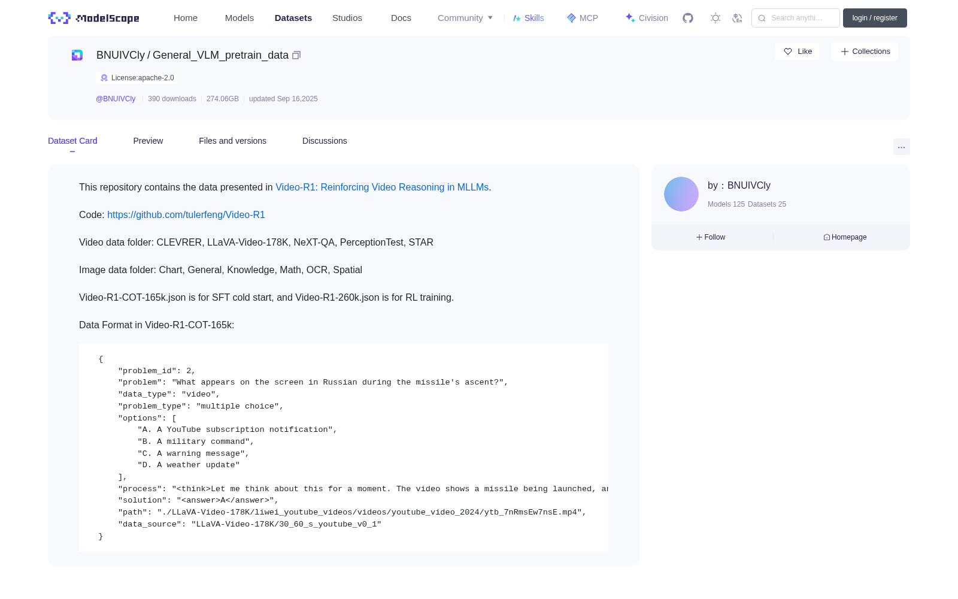Toggle light/dark theme sun icon
The width and height of the screenshot is (958, 599).
pyautogui.click(x=716, y=18)
